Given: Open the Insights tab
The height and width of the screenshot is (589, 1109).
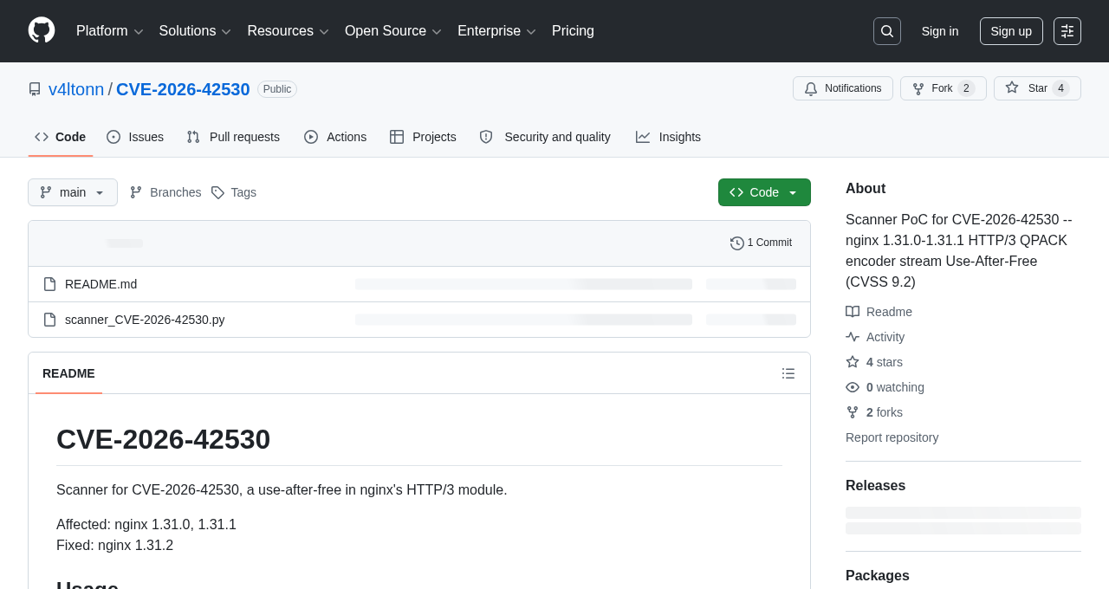Looking at the screenshot, I should coord(668,137).
